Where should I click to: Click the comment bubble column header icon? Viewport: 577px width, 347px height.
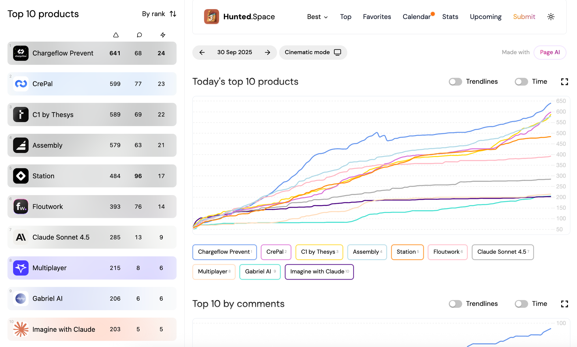click(x=139, y=35)
